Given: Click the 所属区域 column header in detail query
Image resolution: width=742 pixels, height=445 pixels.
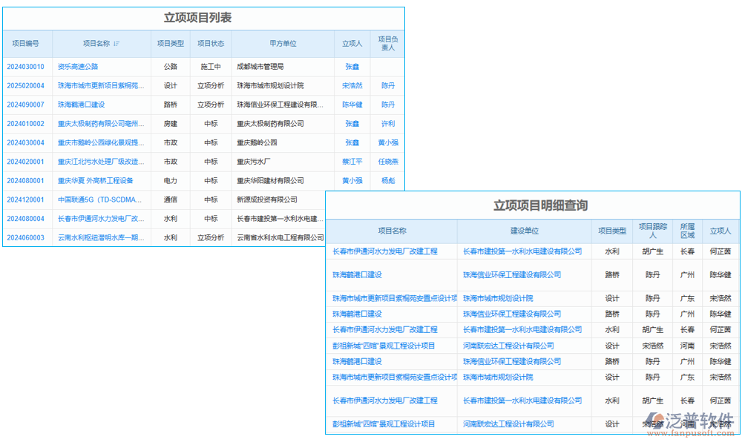Looking at the screenshot, I should click(687, 231).
